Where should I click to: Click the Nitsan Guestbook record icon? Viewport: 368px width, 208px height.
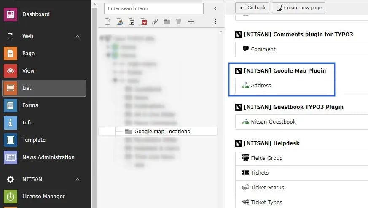(x=245, y=122)
